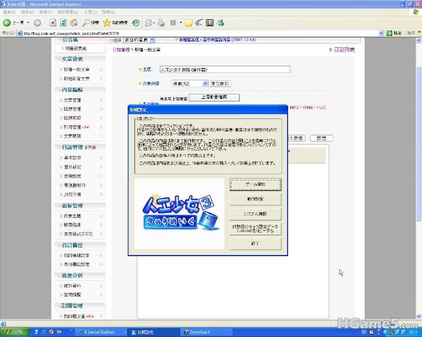
Task: Open システム情報 in the dialog
Action: click(255, 214)
